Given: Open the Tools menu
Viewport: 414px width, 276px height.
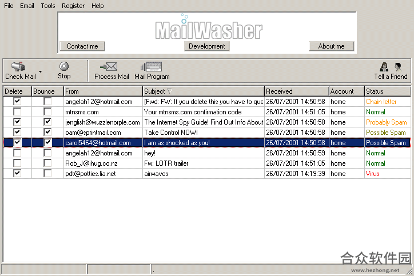Looking at the screenshot, I should (48, 6).
